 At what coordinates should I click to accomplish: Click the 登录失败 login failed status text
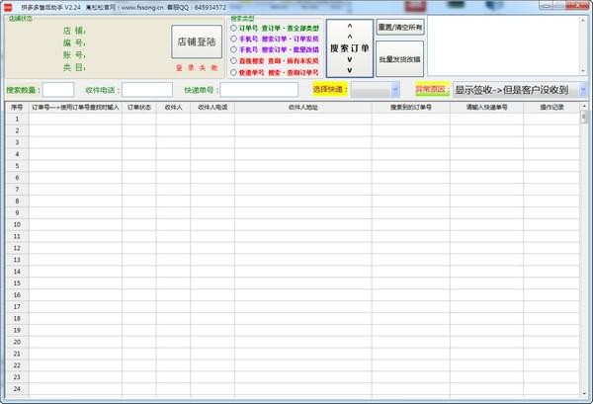(x=197, y=67)
